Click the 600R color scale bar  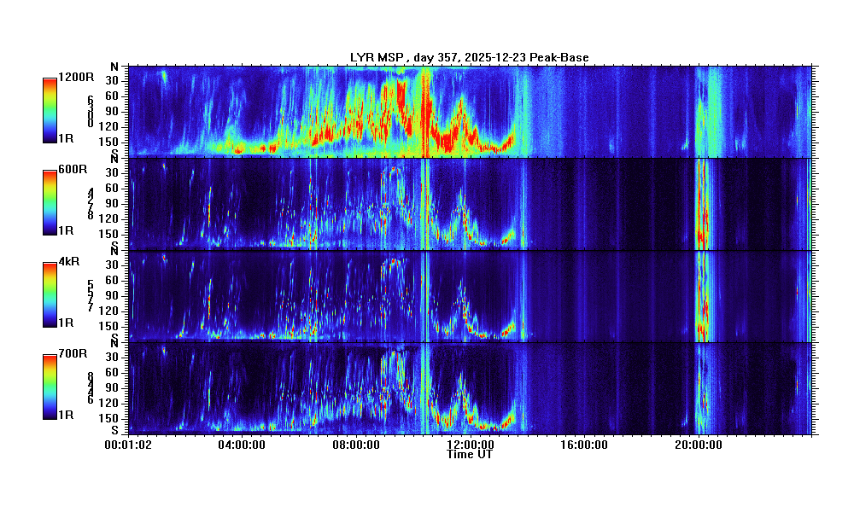point(50,203)
